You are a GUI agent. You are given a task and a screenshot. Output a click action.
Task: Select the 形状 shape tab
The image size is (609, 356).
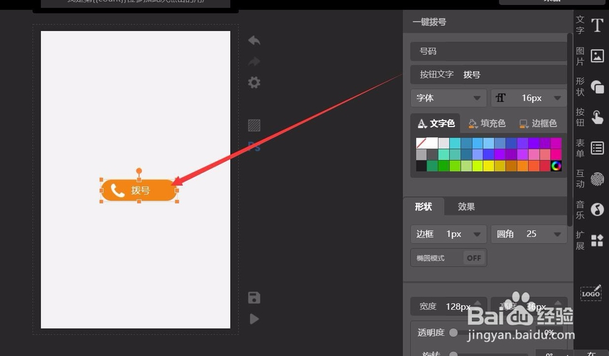tap(424, 206)
